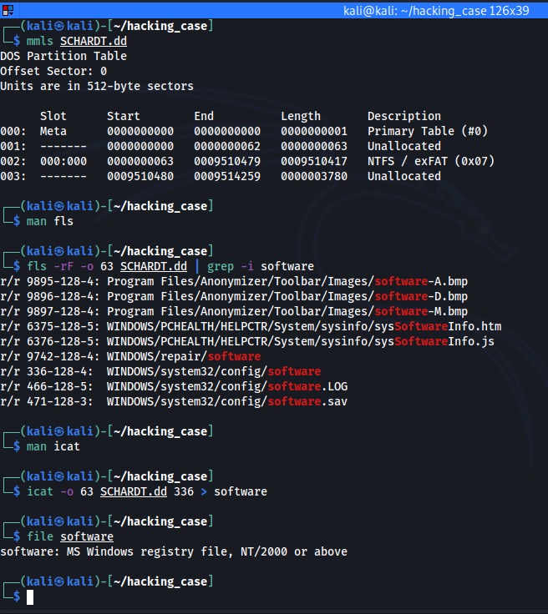
Task: Click the 'DOS Partition Table' output line
Action: click(63, 56)
